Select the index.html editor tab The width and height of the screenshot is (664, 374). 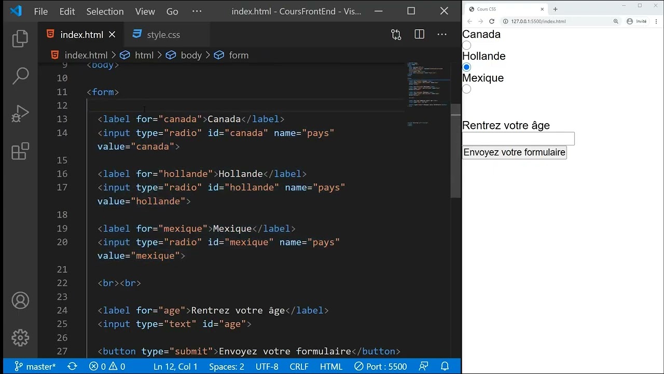pos(81,35)
